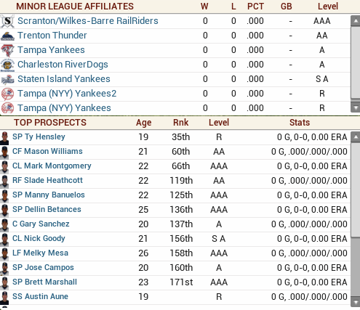The height and width of the screenshot is (310, 360).
Task: Click the Trenton Thunder team logo
Action: click(x=7, y=36)
